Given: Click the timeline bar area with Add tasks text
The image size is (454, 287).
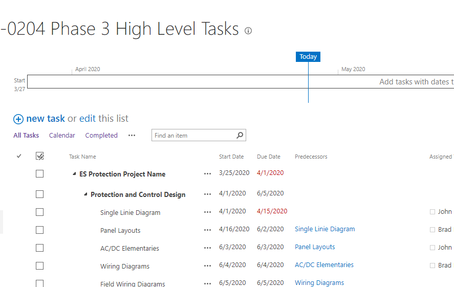Looking at the screenshot, I should [241, 81].
